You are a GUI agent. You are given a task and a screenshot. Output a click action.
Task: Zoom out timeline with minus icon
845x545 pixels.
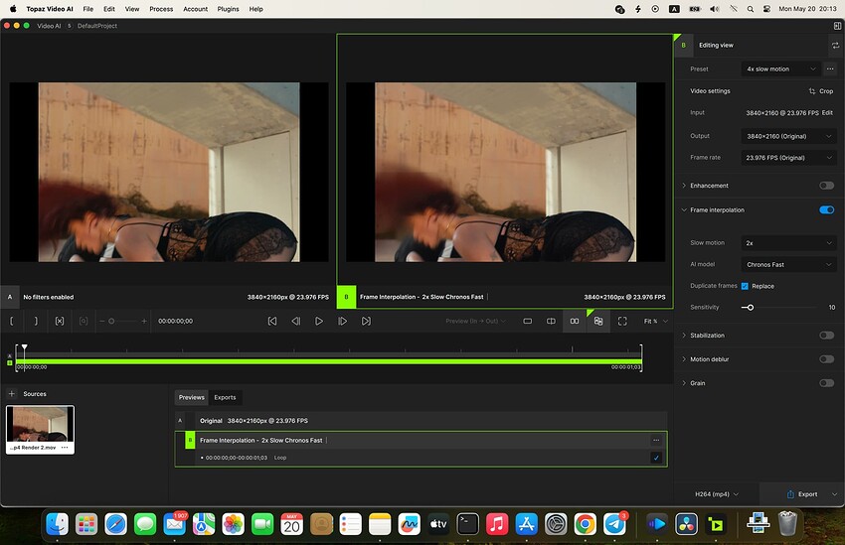pos(101,322)
